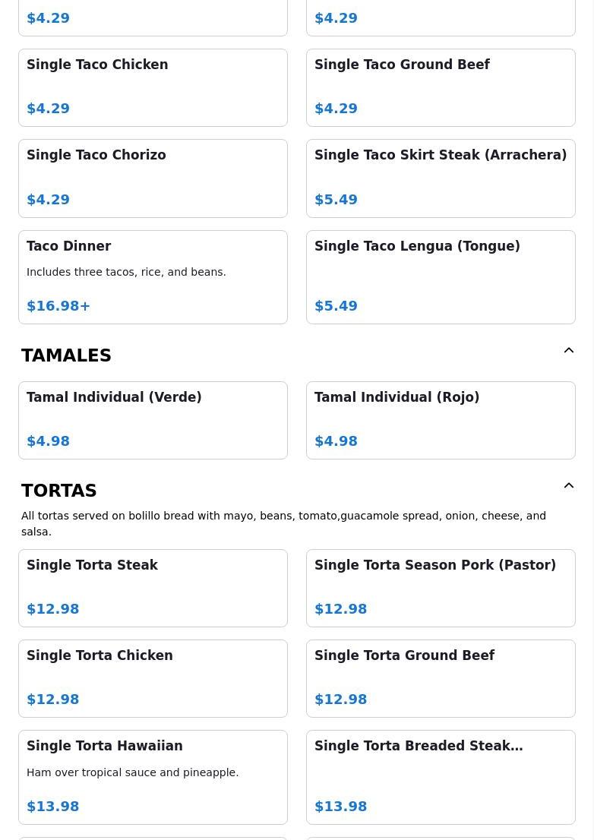
Task: Collapse the TAMALES section chevron
Action: (x=568, y=351)
